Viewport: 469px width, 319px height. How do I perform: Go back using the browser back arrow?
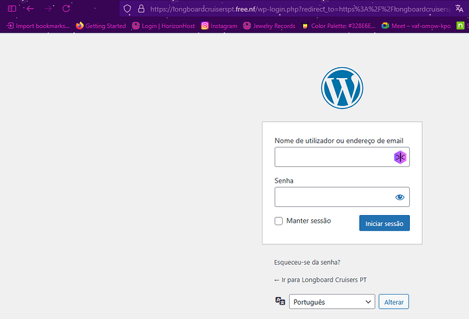pos(30,9)
